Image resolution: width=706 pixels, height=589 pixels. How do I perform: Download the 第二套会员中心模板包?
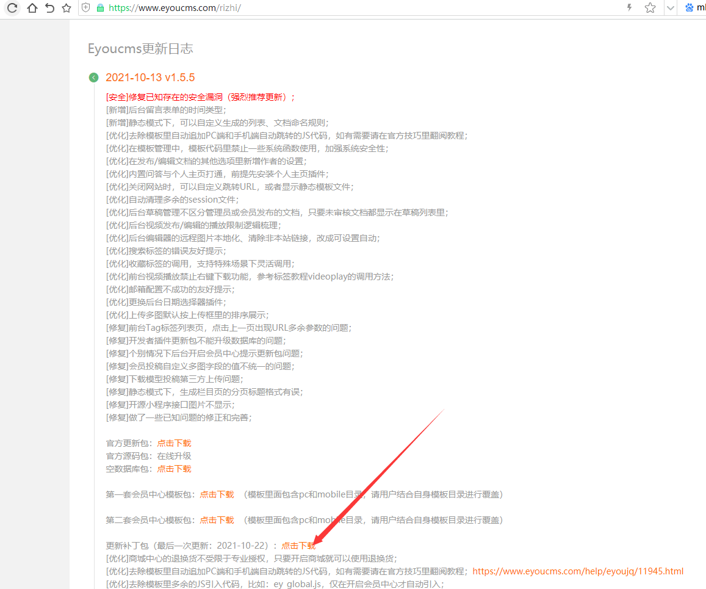coord(217,520)
